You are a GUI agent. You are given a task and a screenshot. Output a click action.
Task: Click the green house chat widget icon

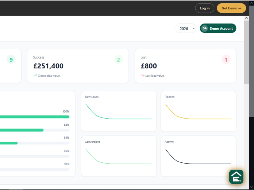click(x=236, y=177)
